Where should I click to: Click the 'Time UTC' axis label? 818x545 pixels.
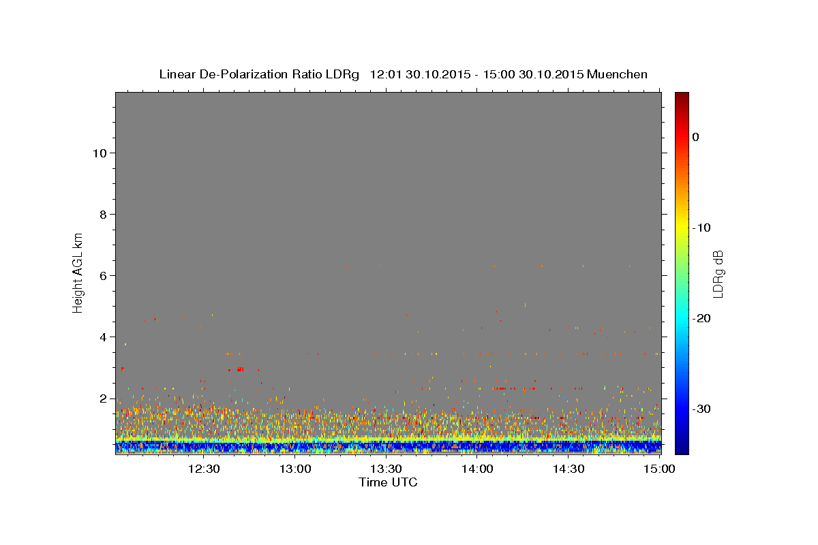[x=388, y=482]
